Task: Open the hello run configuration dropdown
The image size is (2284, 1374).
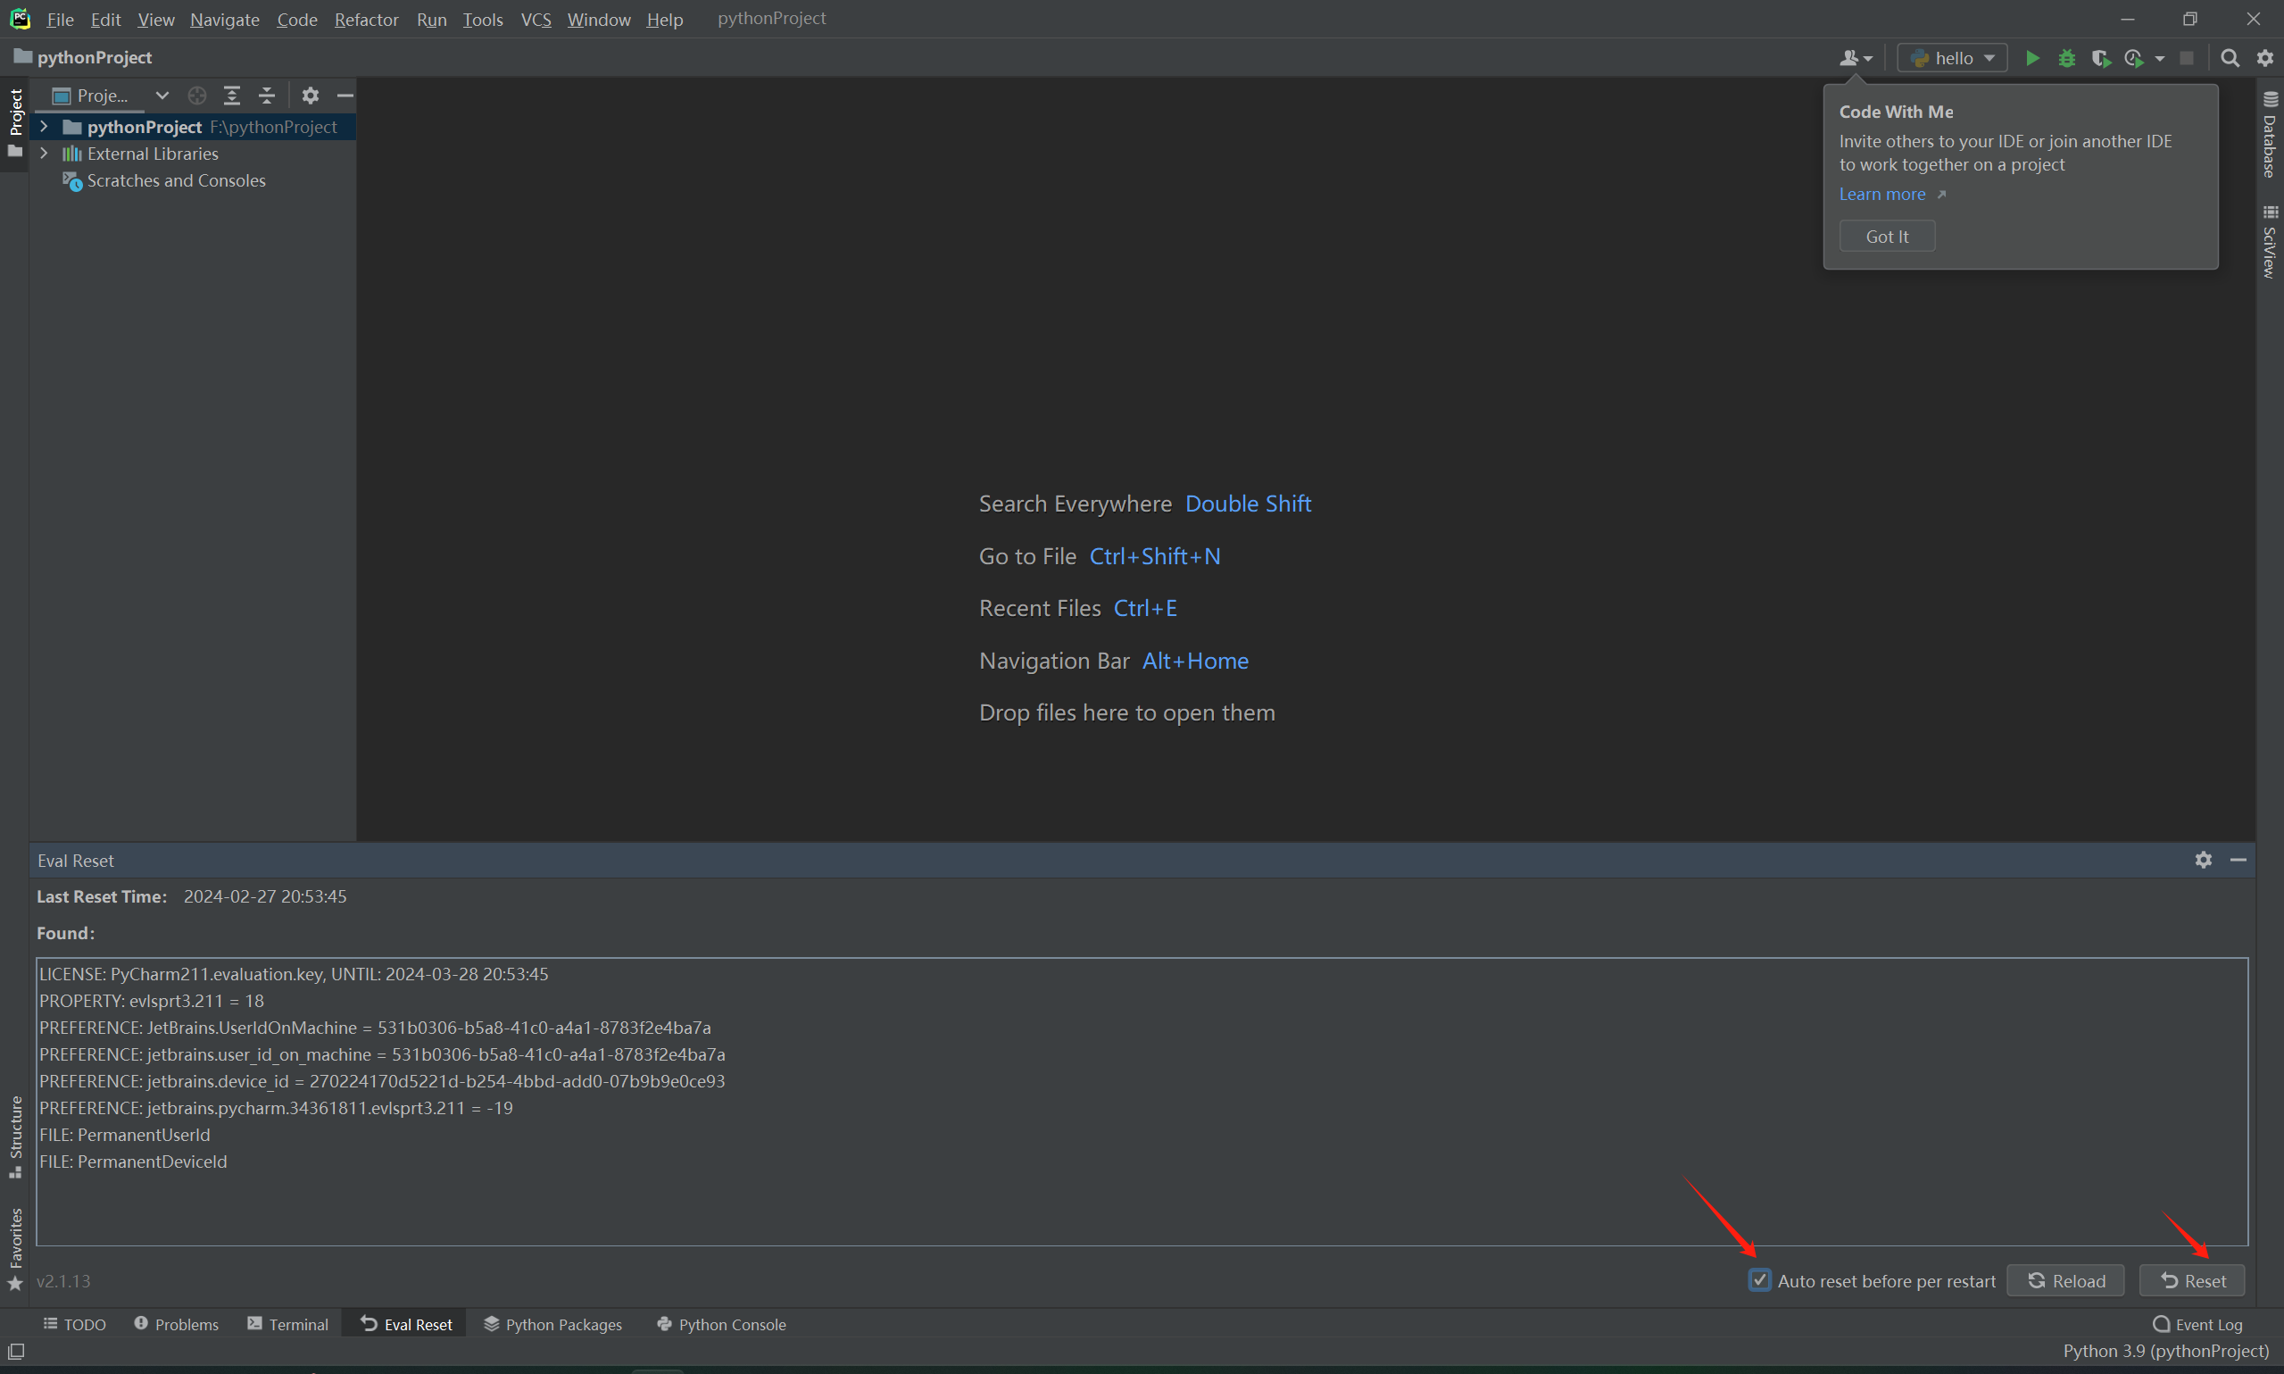Action: coord(1952,58)
